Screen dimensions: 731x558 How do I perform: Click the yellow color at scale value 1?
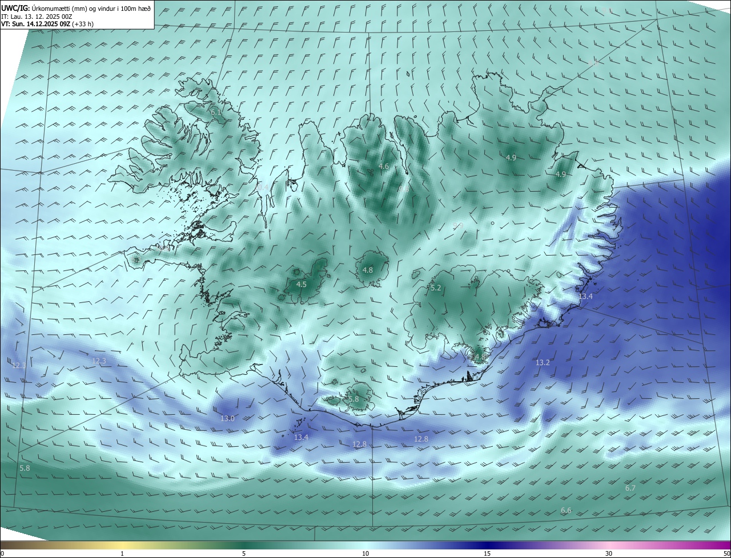pos(122,545)
